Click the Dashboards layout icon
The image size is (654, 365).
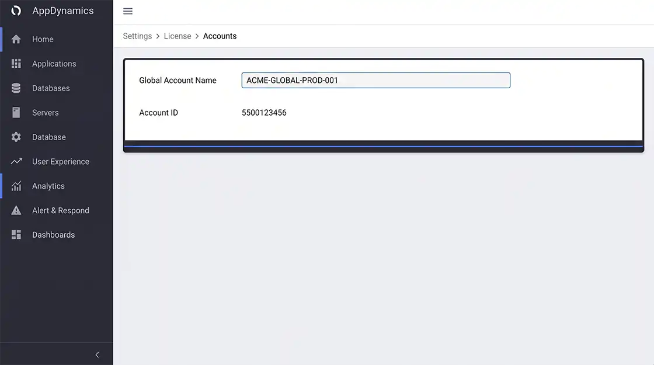click(16, 235)
